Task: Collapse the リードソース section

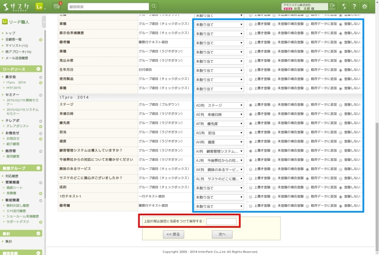Action: 38,69
